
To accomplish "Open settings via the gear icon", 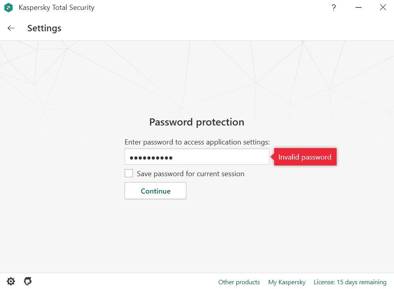I will [11, 281].
